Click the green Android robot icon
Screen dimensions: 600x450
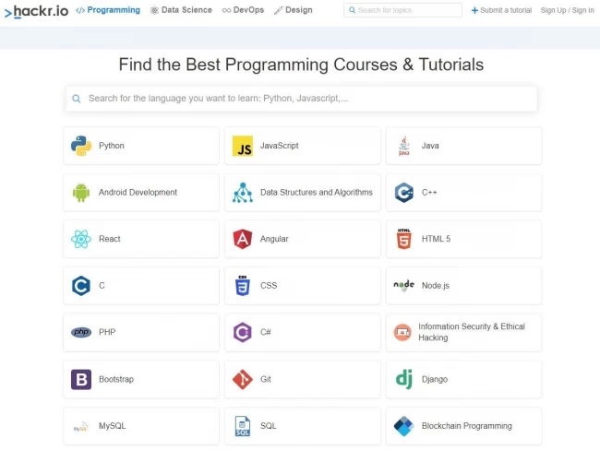click(x=81, y=193)
